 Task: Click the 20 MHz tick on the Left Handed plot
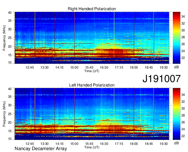click(10, 123)
